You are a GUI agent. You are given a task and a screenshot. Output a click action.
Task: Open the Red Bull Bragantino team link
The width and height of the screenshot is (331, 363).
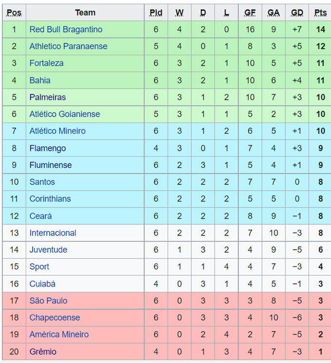pyautogui.click(x=66, y=30)
